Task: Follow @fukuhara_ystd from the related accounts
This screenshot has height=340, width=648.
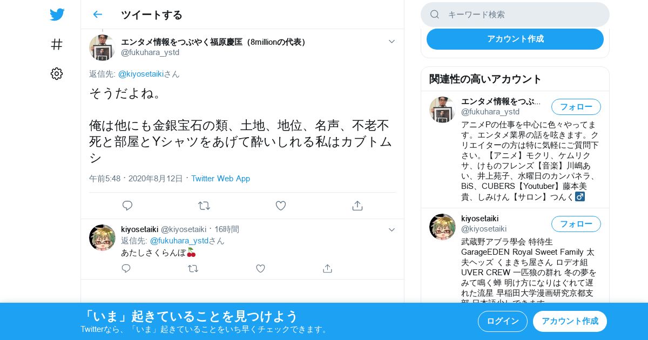Action: (x=576, y=107)
